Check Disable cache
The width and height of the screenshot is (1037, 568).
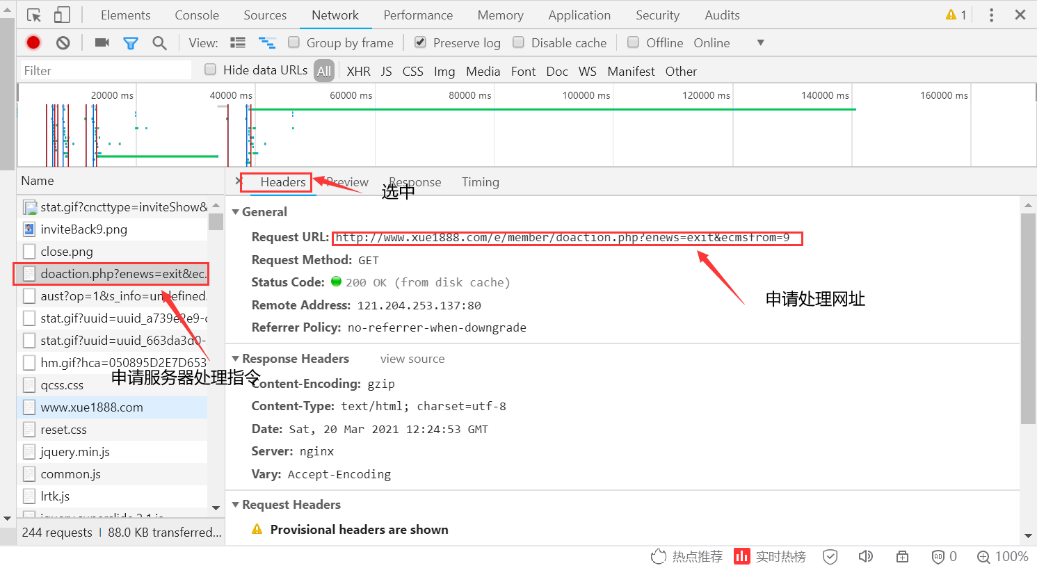pos(518,42)
